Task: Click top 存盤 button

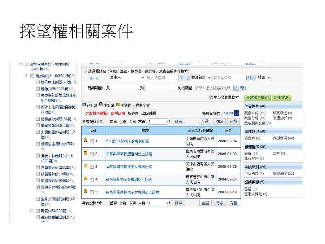Action: coord(233,121)
